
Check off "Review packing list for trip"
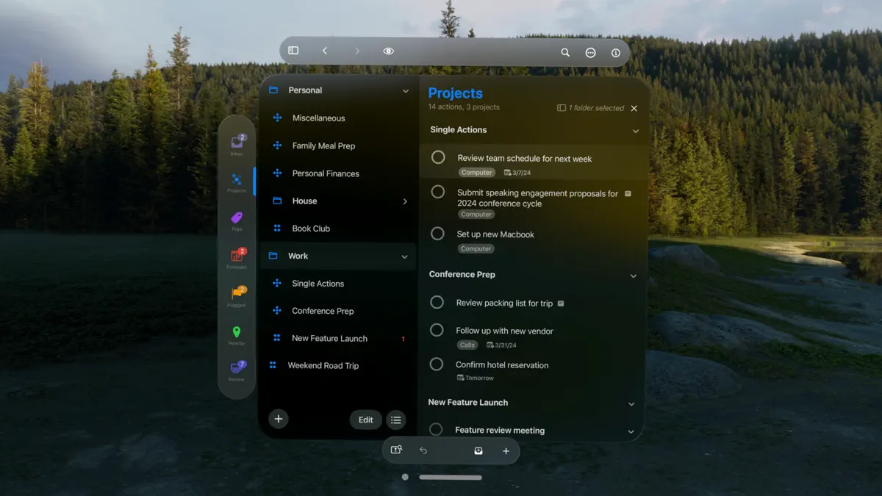[437, 302]
